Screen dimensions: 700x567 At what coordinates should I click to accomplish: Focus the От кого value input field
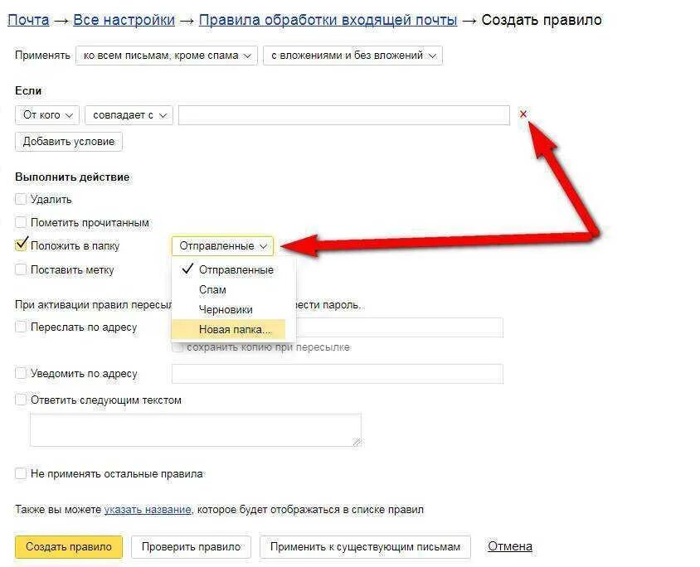(343, 115)
